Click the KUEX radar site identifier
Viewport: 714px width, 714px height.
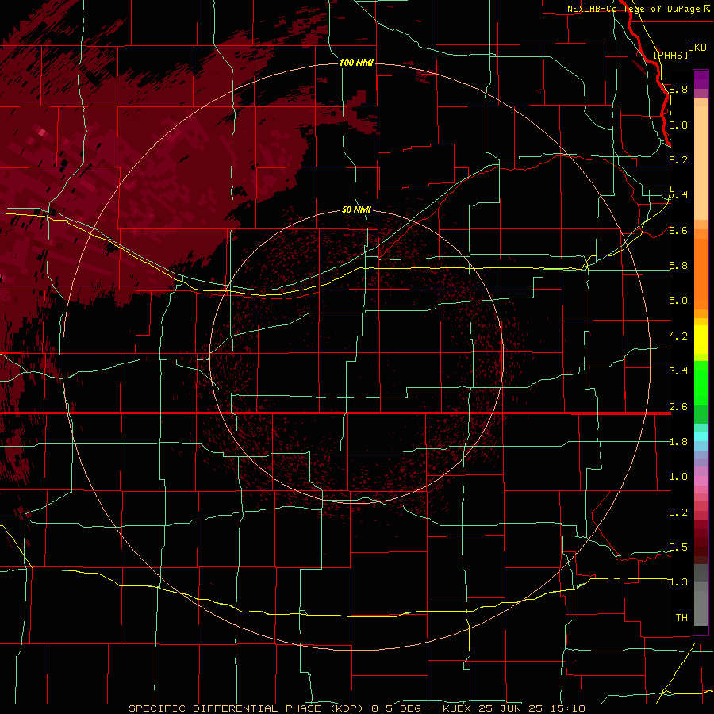459,708
